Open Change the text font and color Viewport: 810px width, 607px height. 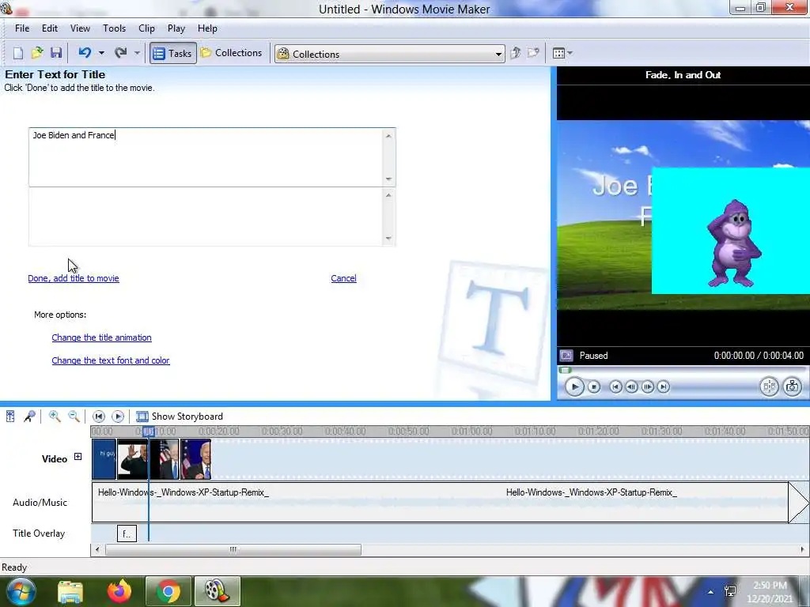pos(111,360)
